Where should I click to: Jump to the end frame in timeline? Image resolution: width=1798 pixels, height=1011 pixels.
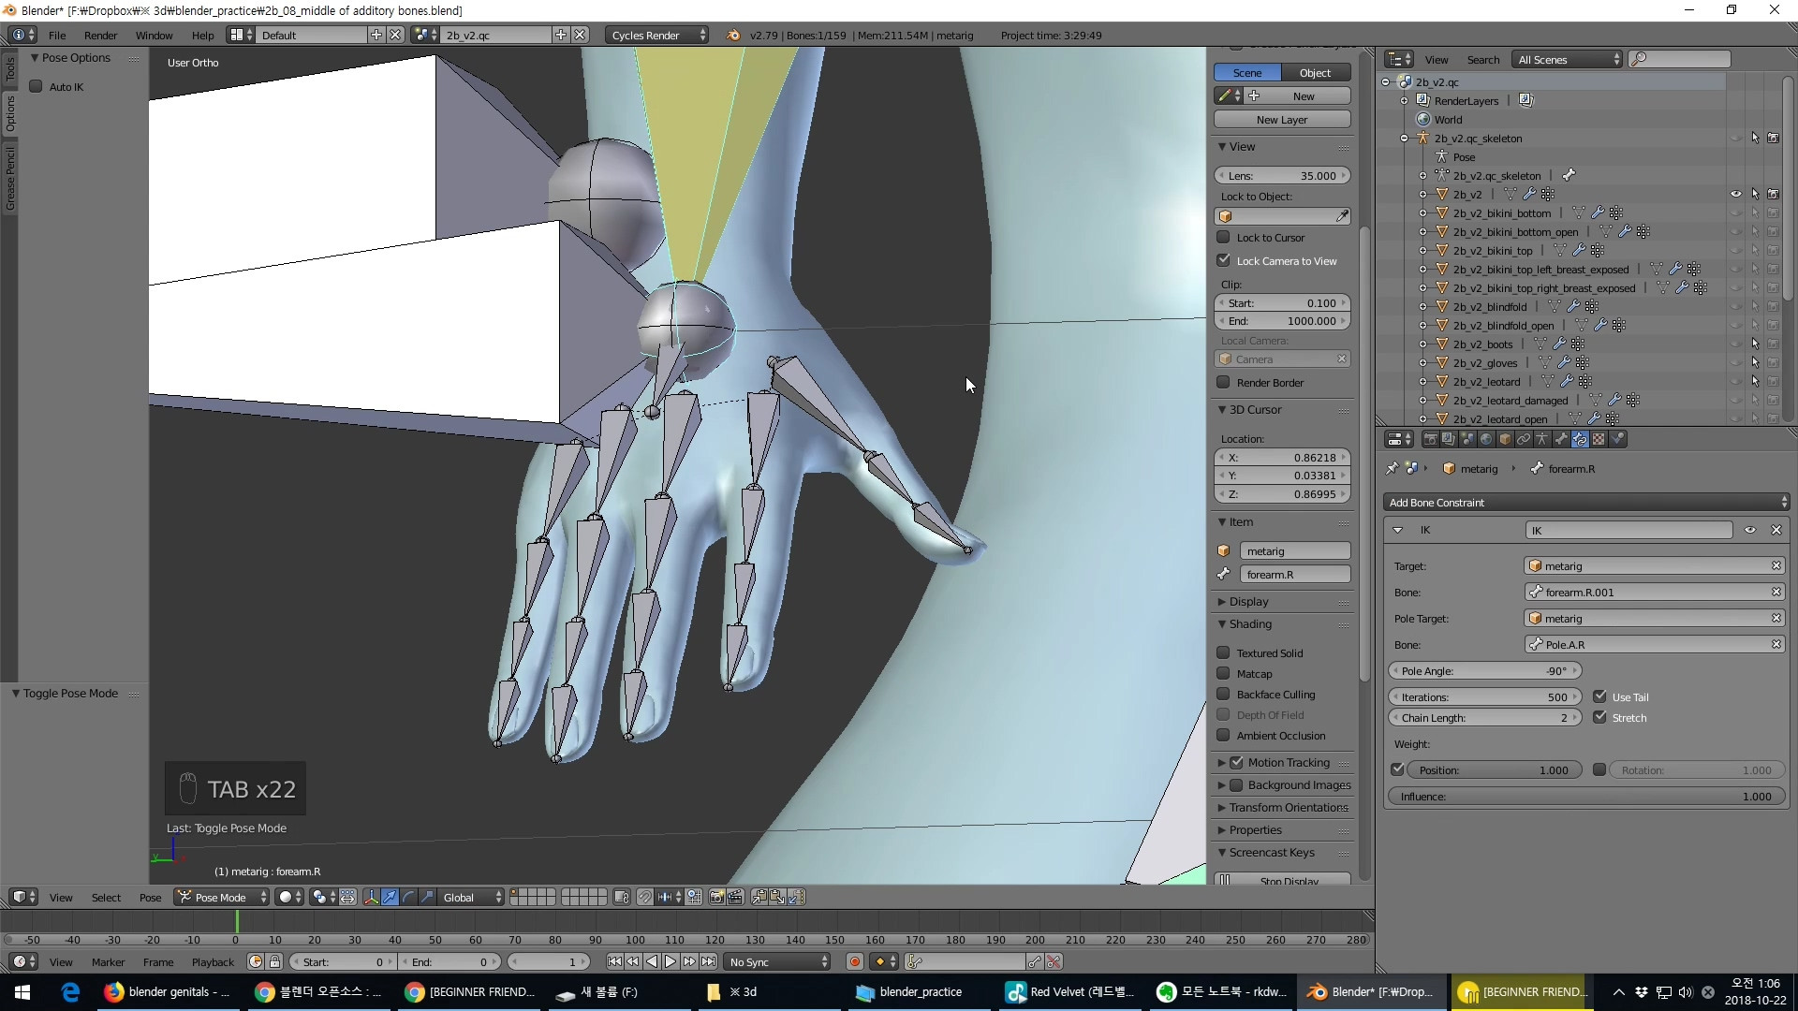click(x=709, y=961)
